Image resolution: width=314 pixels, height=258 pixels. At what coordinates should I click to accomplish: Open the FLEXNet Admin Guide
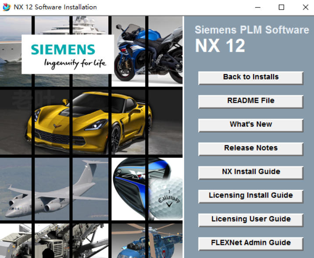click(x=250, y=243)
